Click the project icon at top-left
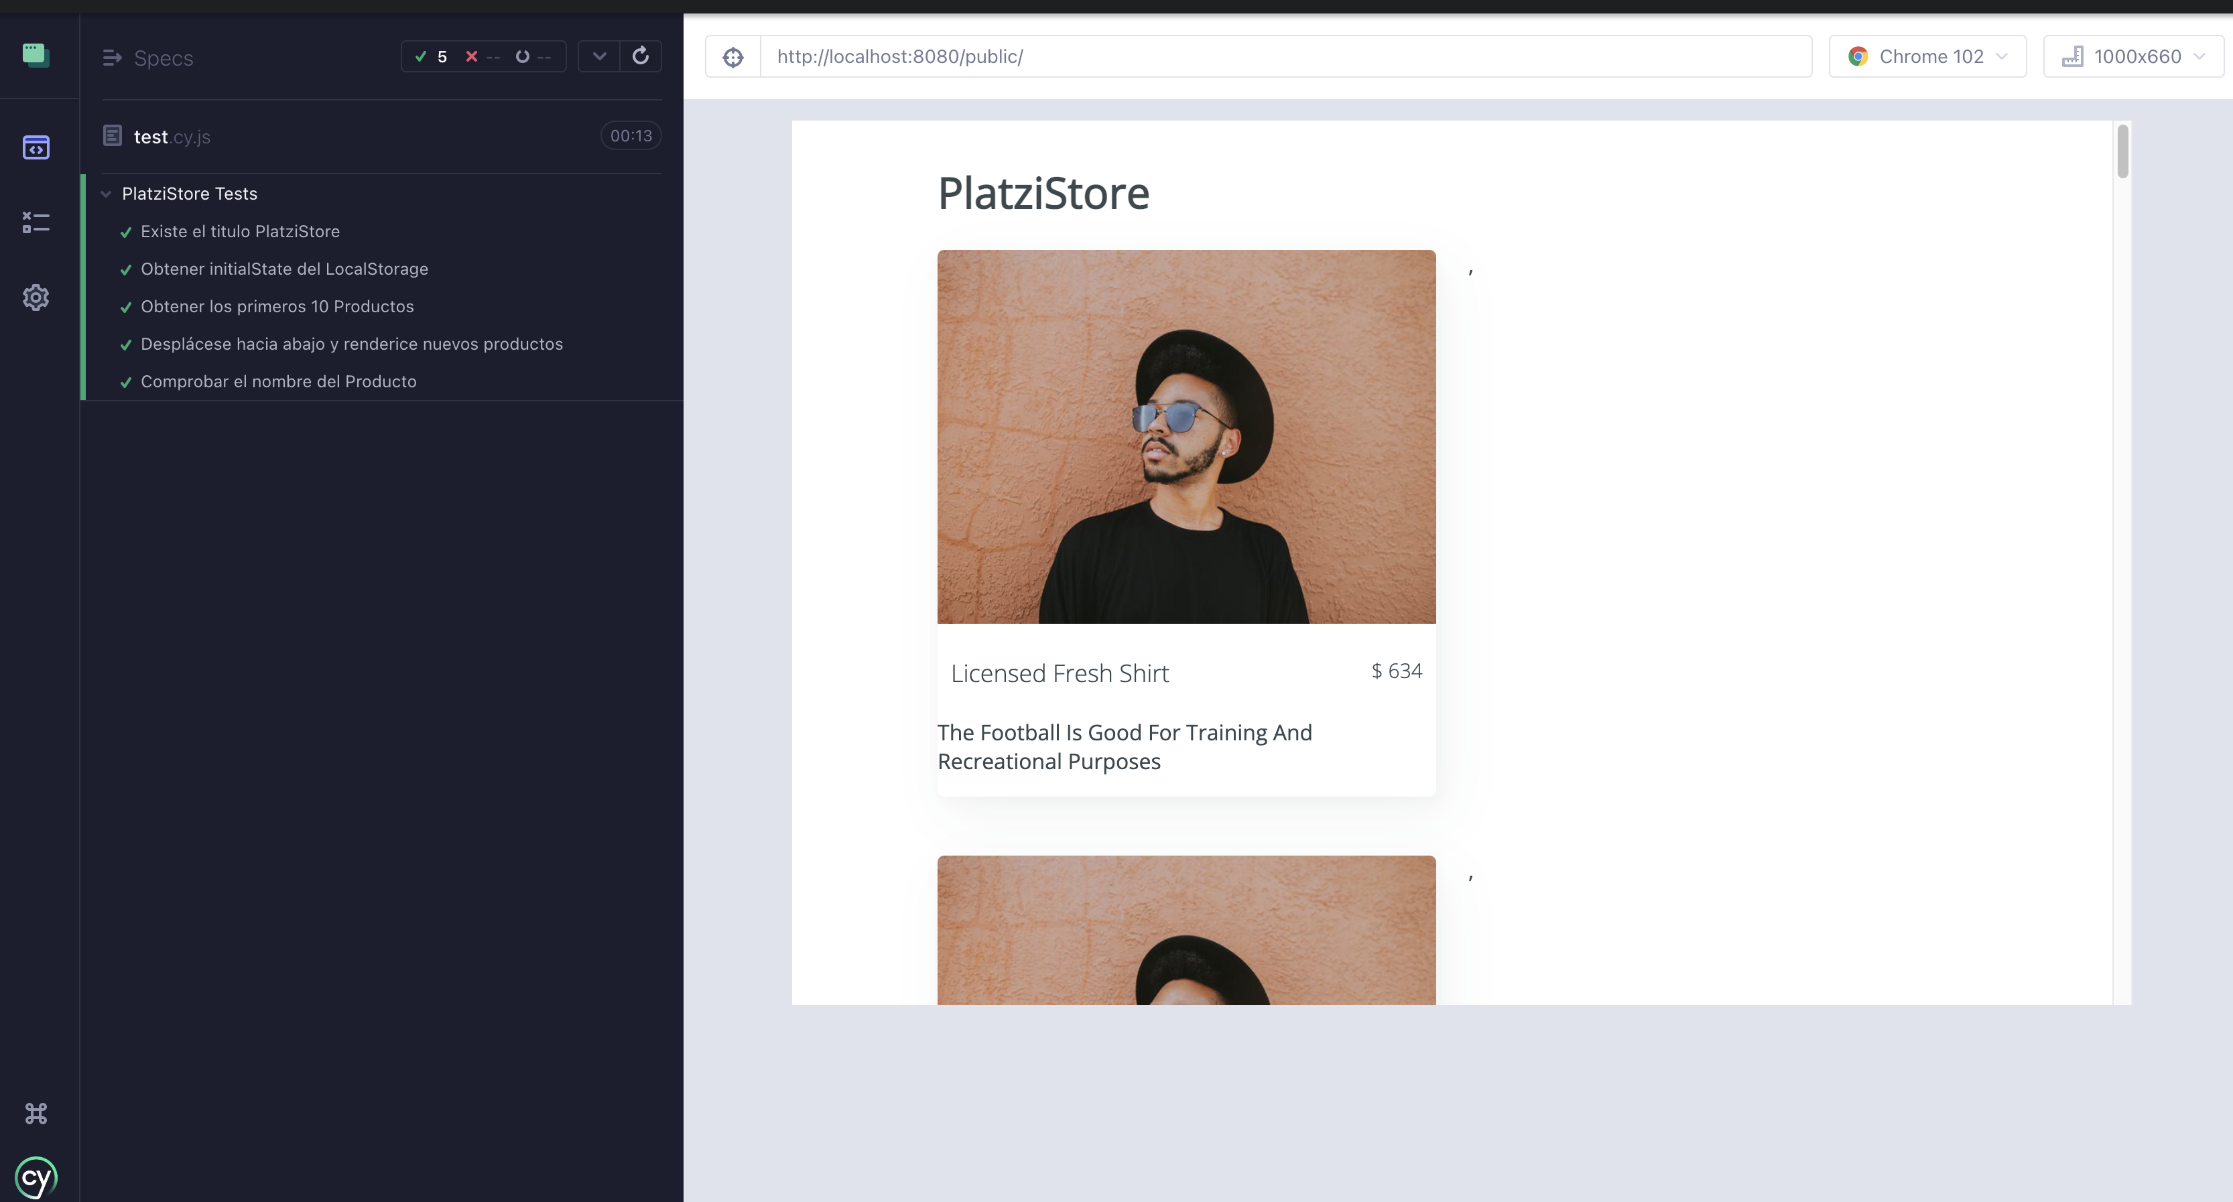 [36, 56]
